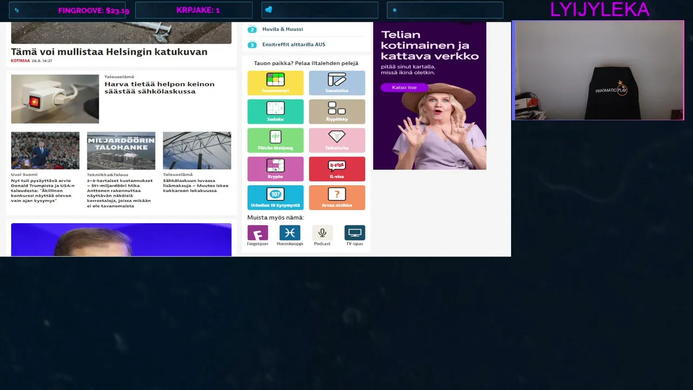Open the Huvila & Huussi TV listing

(x=283, y=29)
